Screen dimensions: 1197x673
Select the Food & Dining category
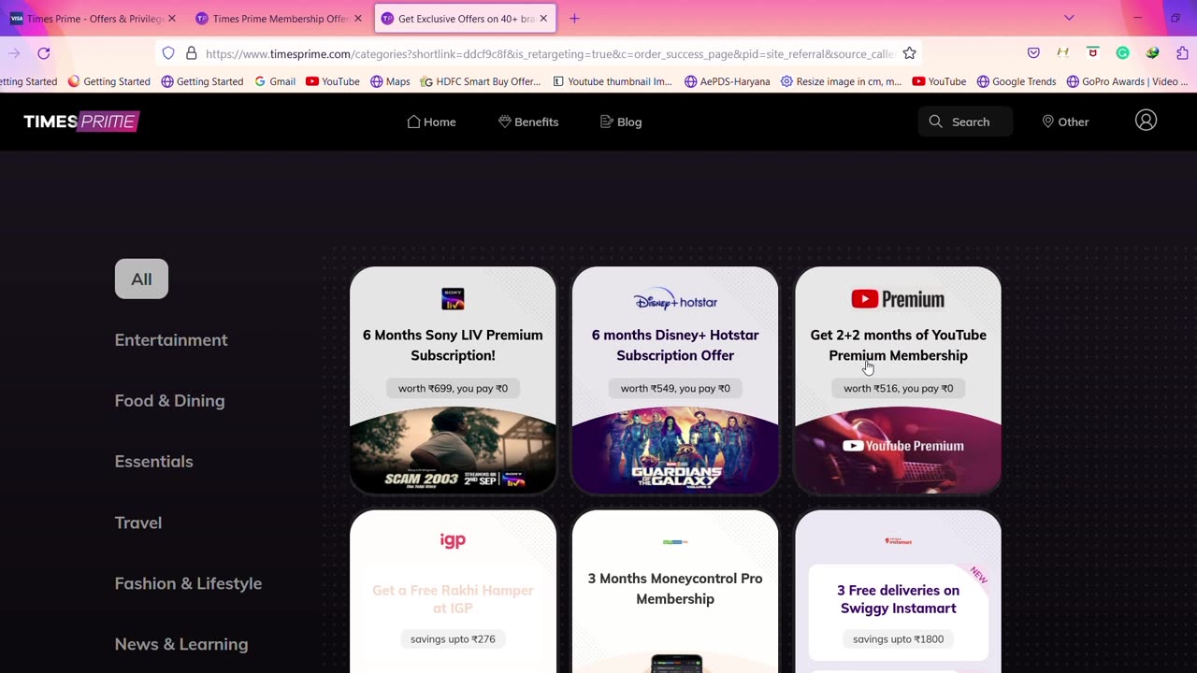[x=169, y=401]
